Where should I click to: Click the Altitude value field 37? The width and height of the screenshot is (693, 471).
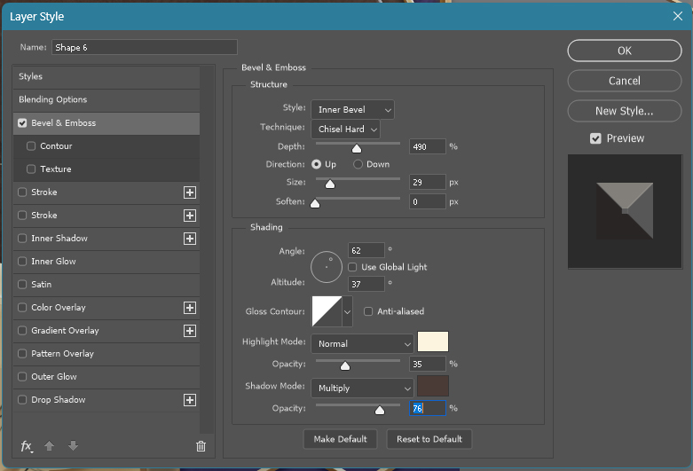coord(366,284)
